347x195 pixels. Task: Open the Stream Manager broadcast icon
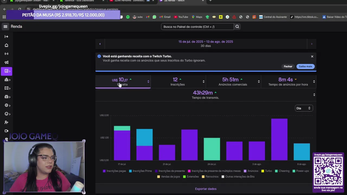click(7, 54)
